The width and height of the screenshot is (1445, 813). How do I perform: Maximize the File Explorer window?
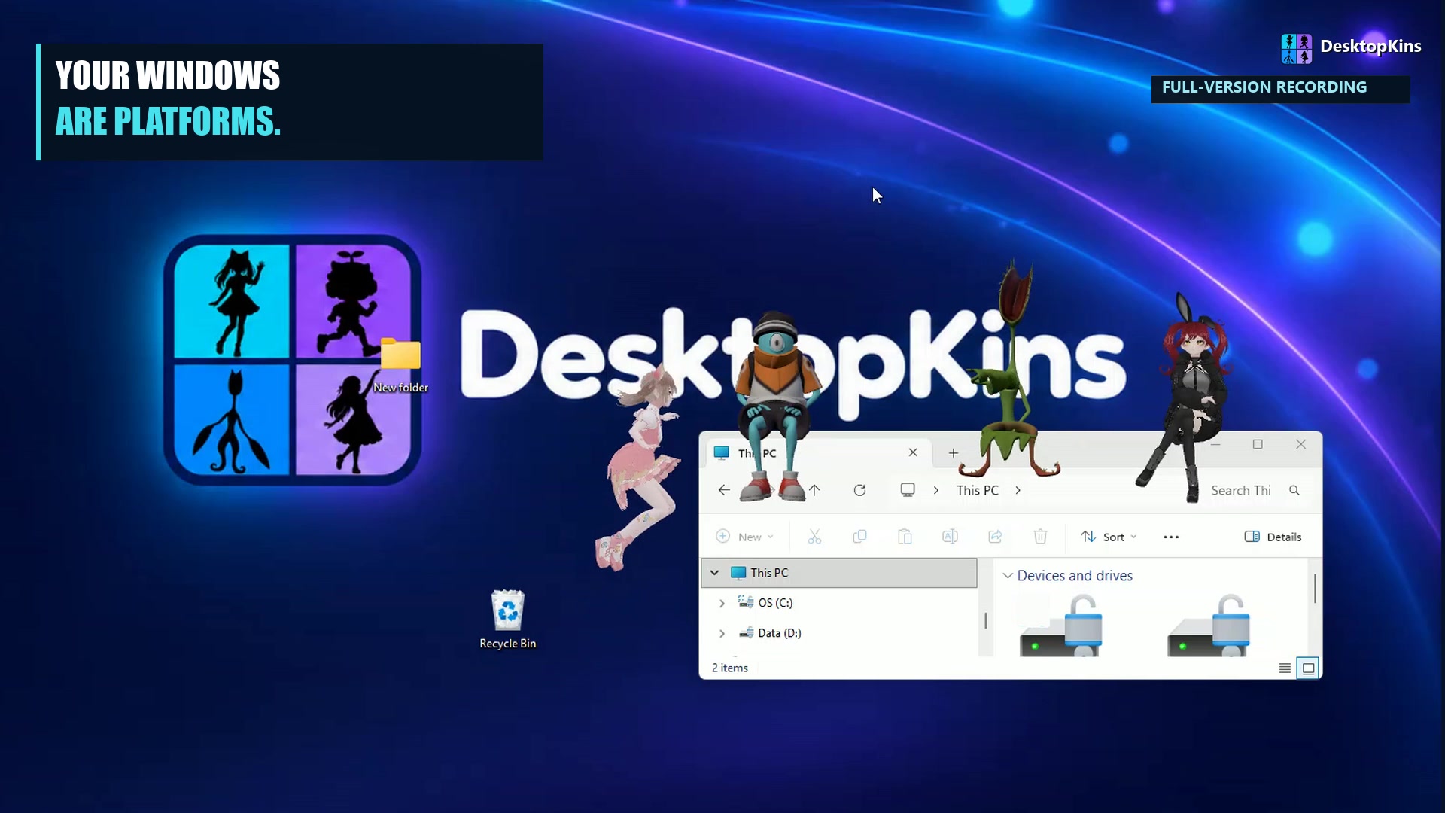tap(1258, 444)
